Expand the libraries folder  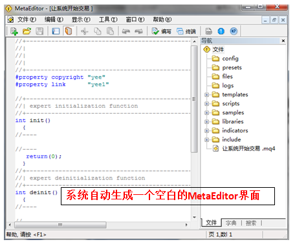tap(206, 122)
